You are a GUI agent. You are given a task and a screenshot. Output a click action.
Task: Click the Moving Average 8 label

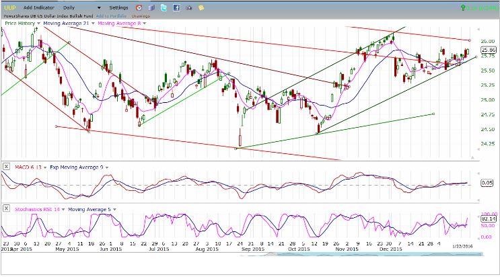tap(119, 24)
